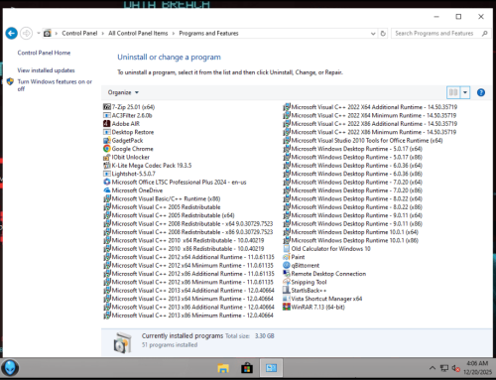Select Microsoft Visual Basic/C++ Runtime (x86)

(x=162, y=198)
